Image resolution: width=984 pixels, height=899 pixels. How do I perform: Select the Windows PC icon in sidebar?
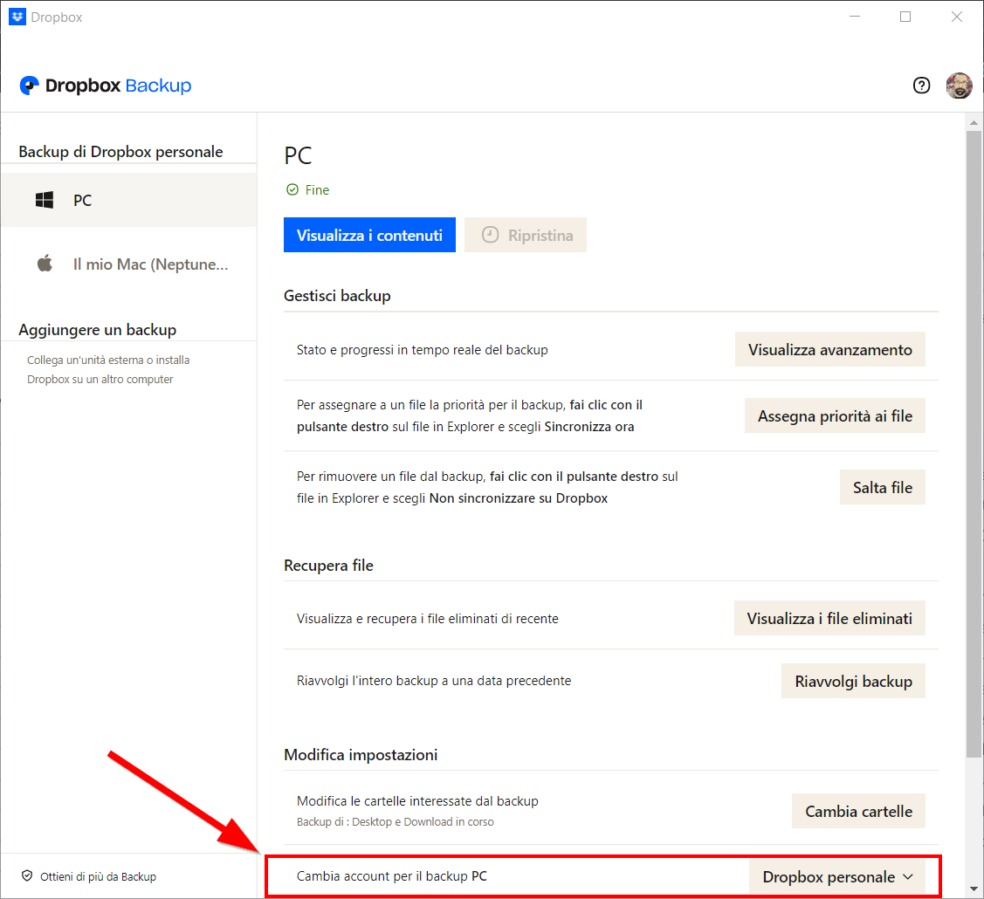tap(45, 200)
